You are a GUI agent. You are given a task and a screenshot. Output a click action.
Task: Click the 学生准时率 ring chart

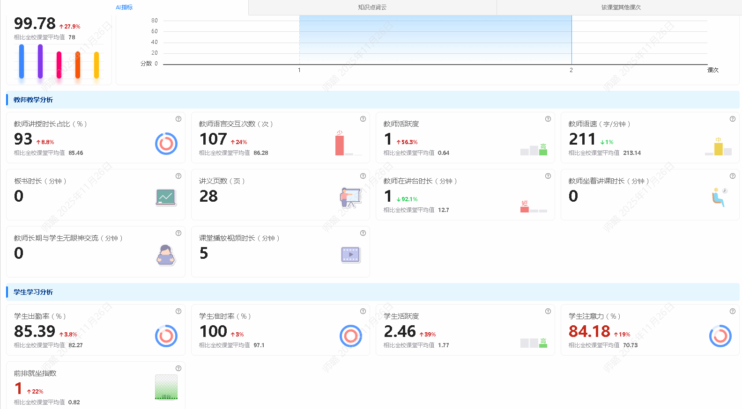(350, 336)
